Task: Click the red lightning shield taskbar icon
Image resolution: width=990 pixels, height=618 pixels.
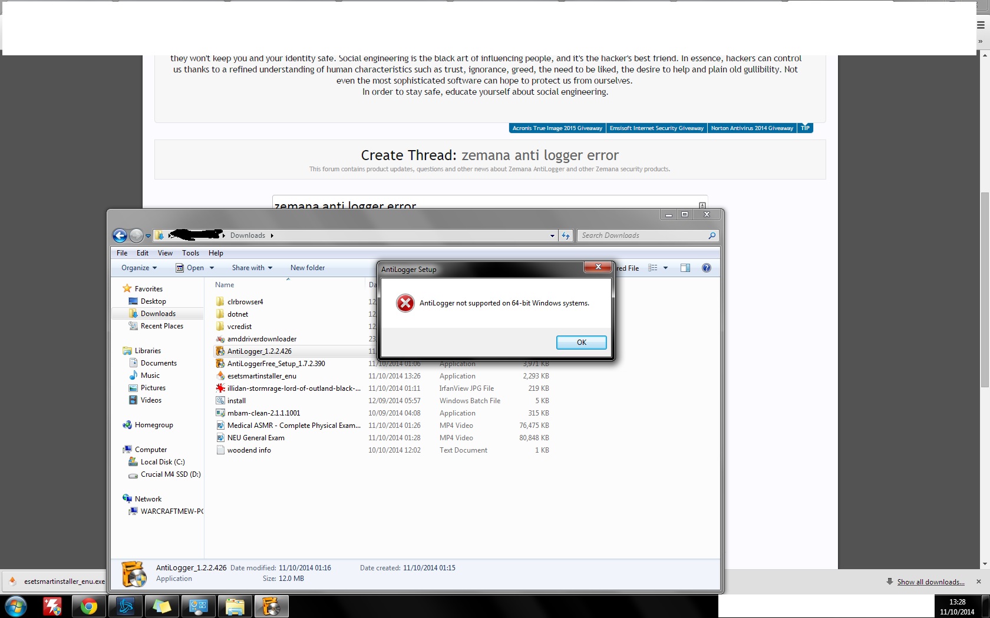Action: click(x=52, y=606)
